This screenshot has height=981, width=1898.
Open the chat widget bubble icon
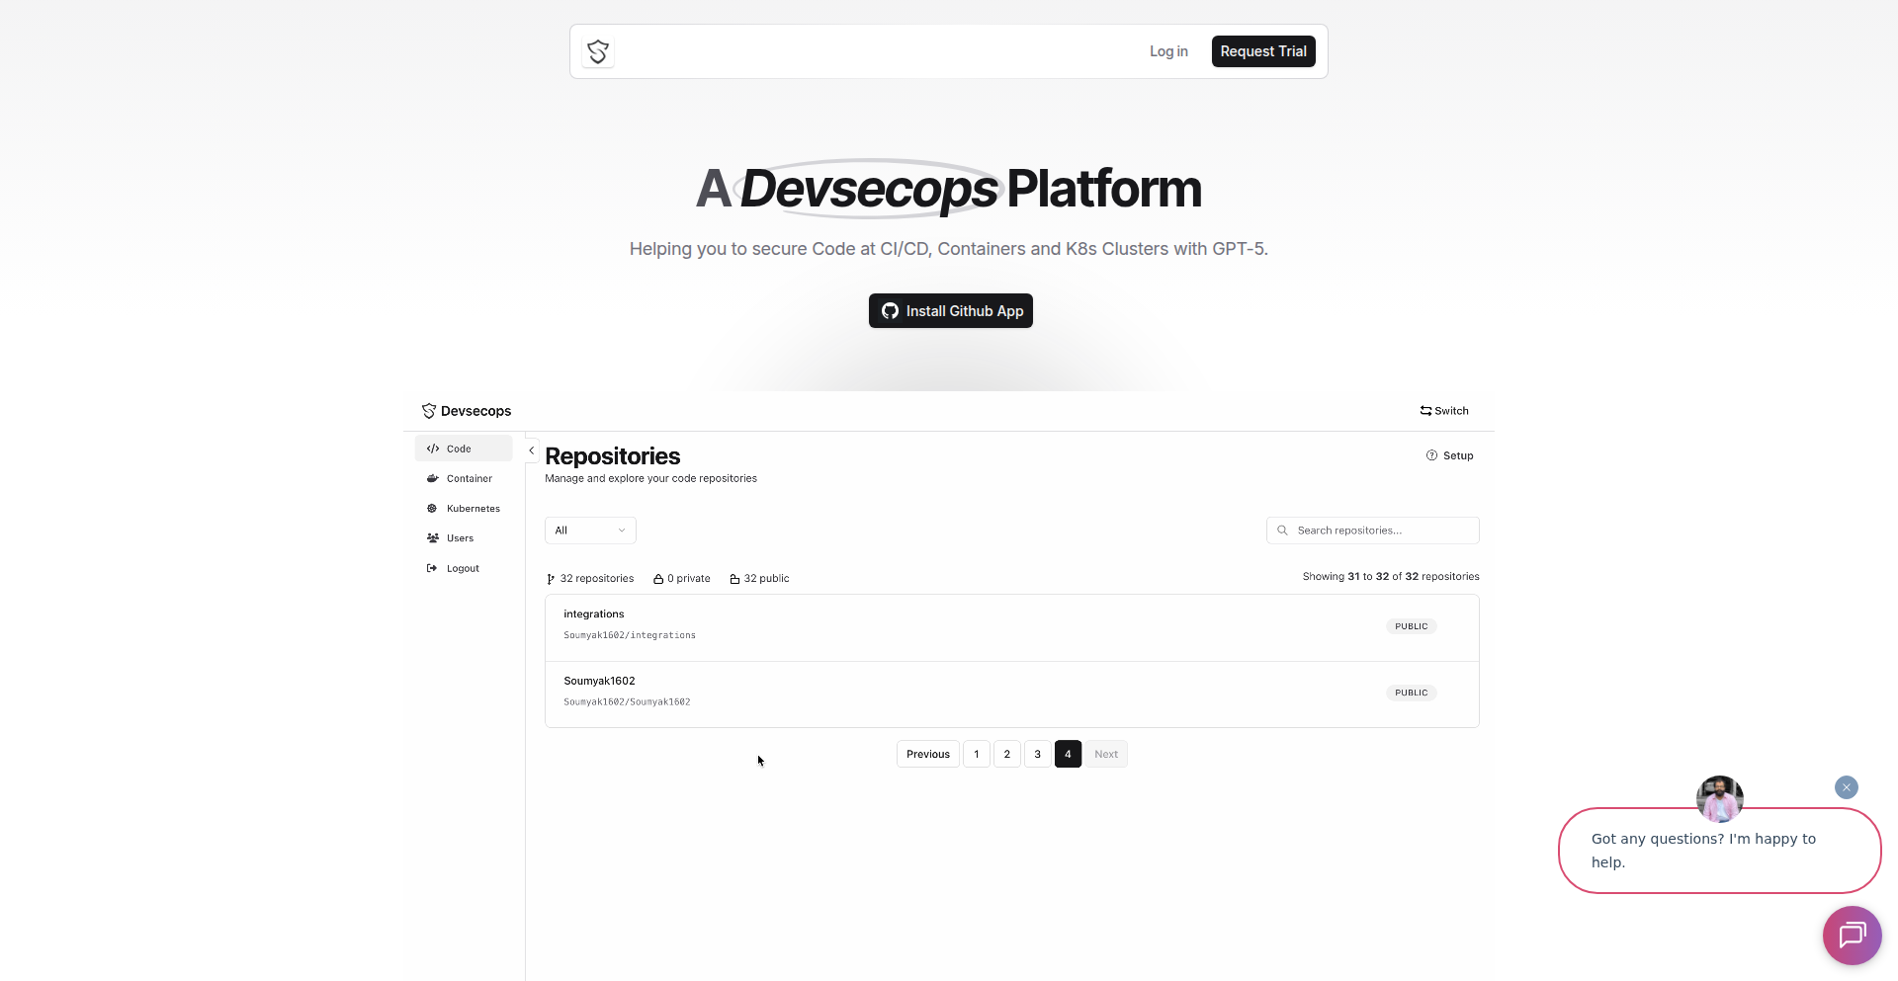[1852, 935]
